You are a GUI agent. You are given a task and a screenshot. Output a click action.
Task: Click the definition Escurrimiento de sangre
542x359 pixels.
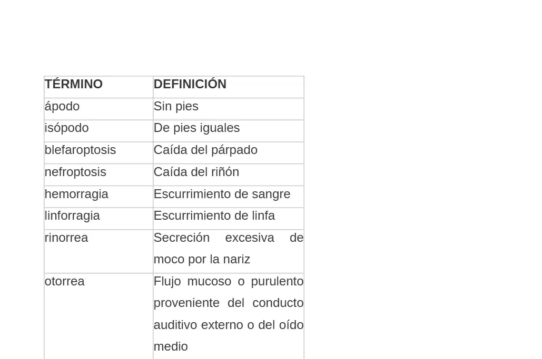pyautogui.click(x=222, y=194)
